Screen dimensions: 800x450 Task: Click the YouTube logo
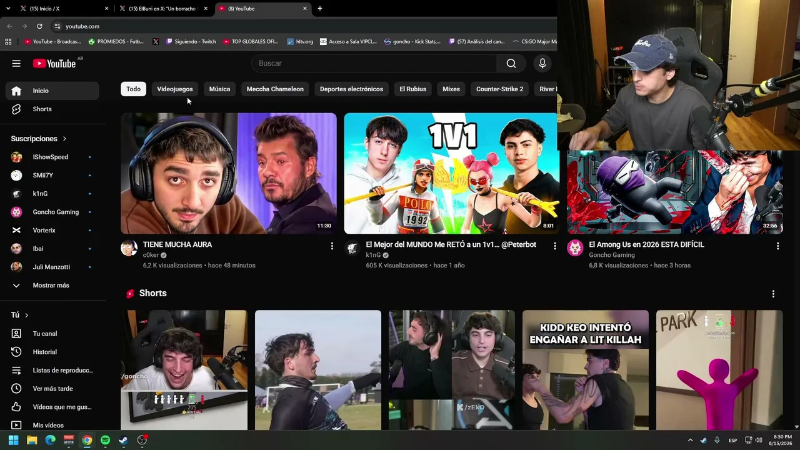tap(54, 63)
